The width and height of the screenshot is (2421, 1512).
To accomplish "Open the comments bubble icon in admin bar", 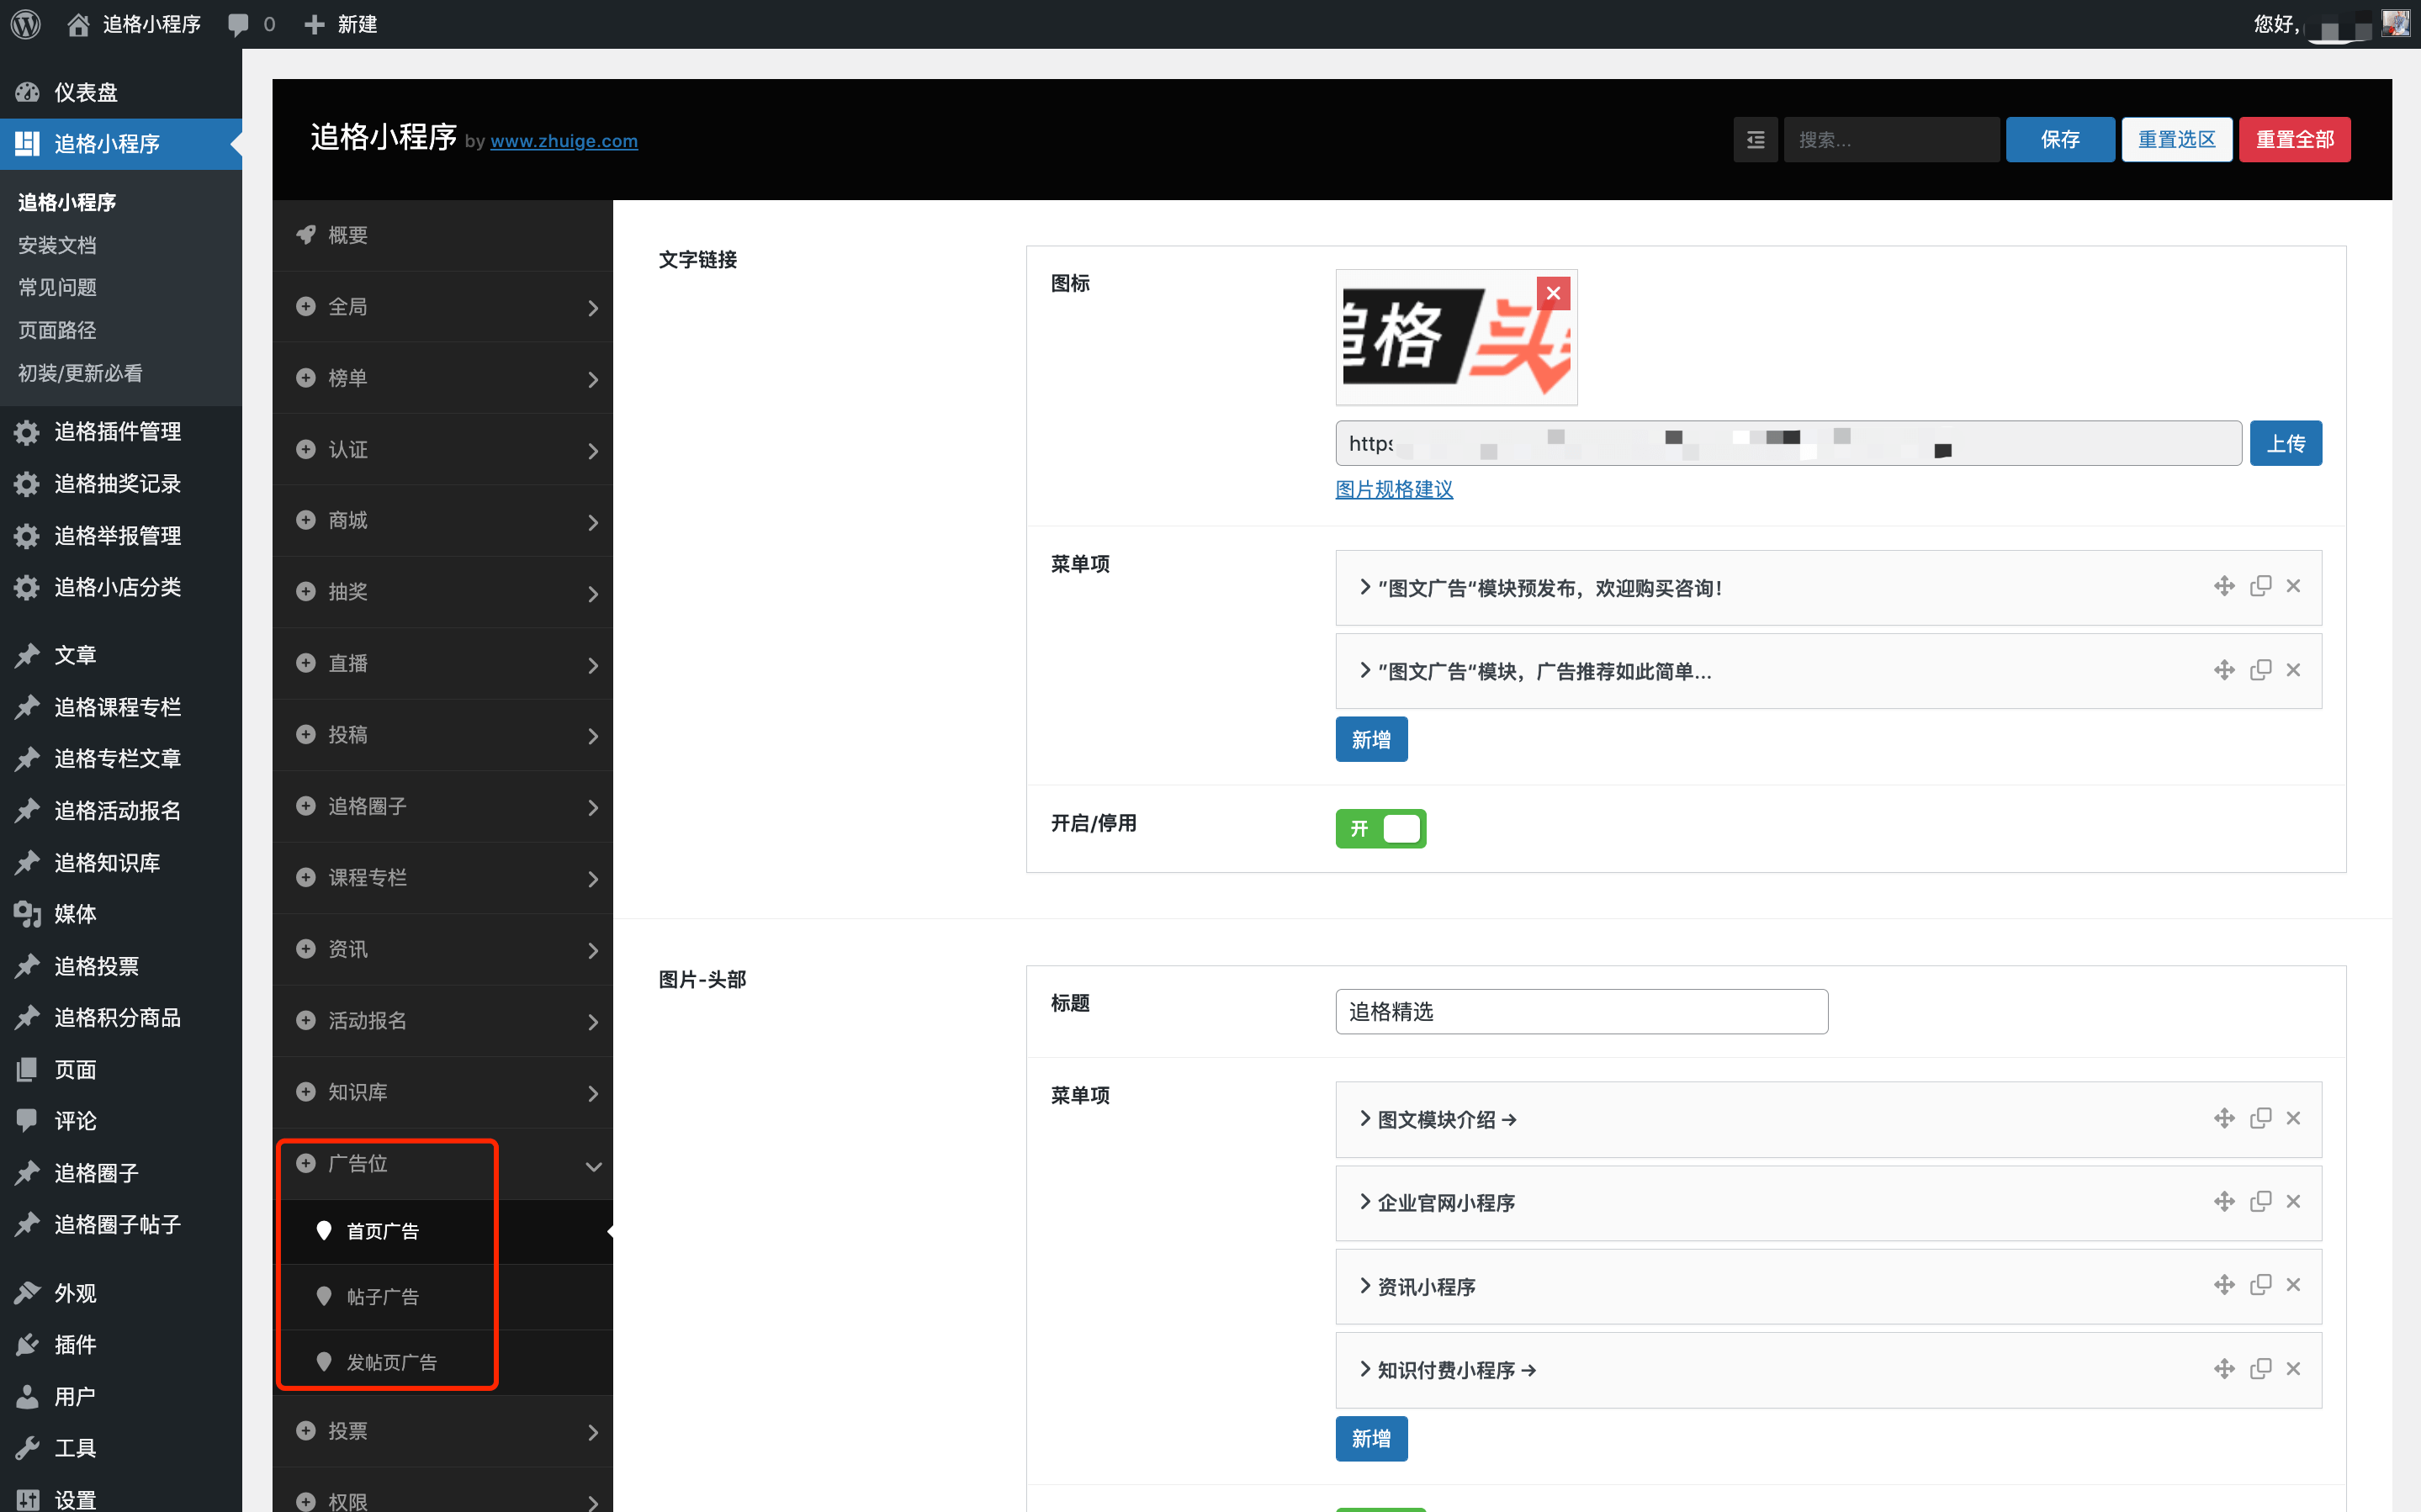I will point(239,24).
